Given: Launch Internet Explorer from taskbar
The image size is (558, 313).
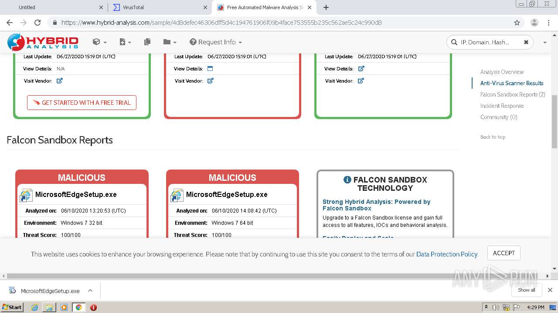Looking at the screenshot, I should [34, 307].
